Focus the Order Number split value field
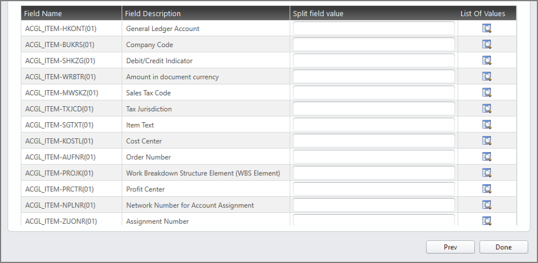538x263 pixels. [x=373, y=157]
